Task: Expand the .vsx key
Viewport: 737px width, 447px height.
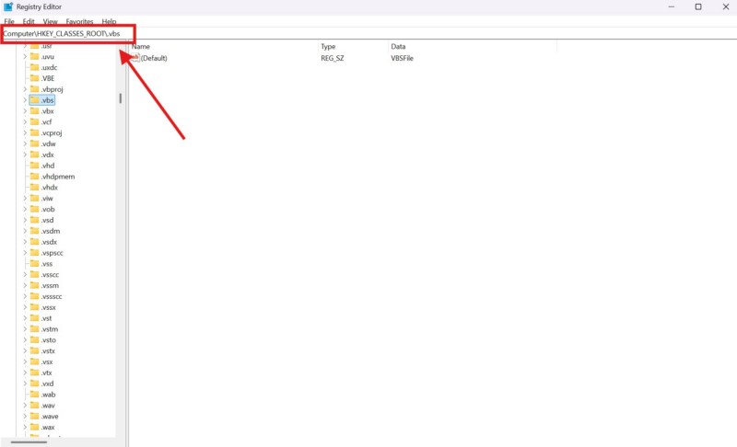Action: (25, 361)
